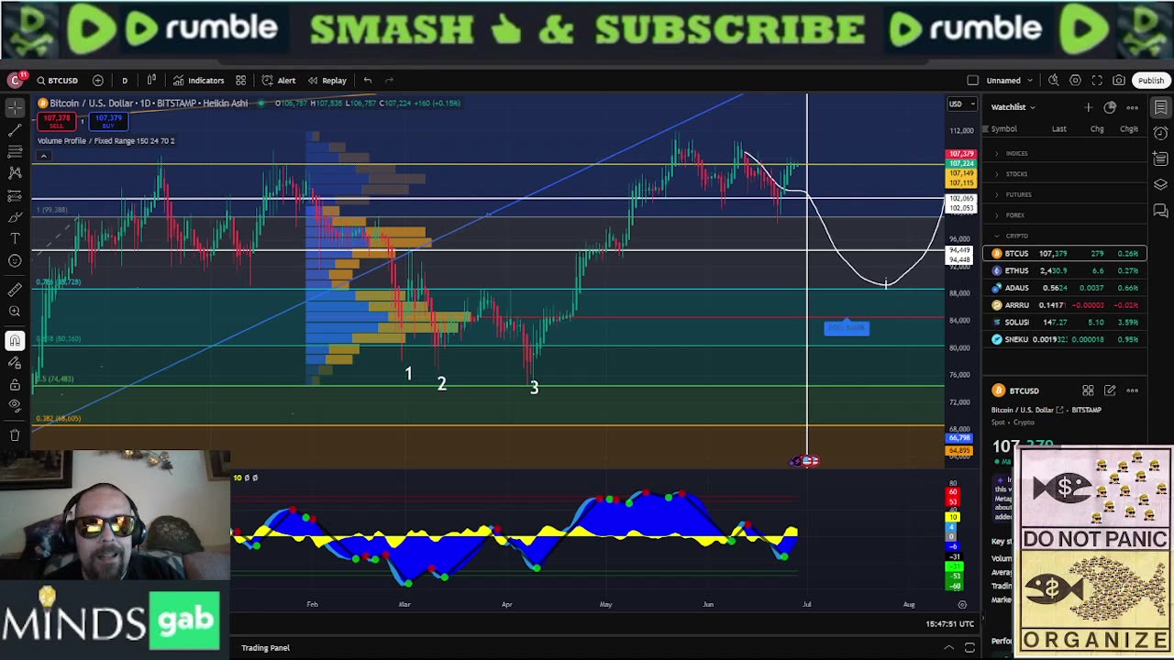Screen dimensions: 1174x660
Task: Expand the STOCKS watchlist section
Action: click(1064, 174)
